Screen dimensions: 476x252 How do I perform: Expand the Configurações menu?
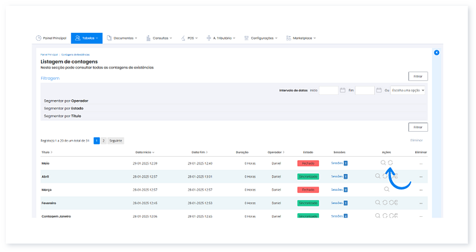tap(261, 38)
